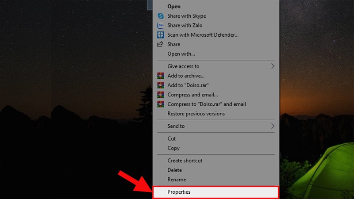
Task: Click the Zalo icon in context menu
Action: pos(161,25)
